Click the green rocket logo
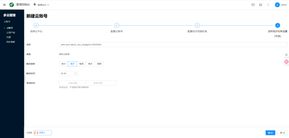The image size is (289, 138). 12,5
